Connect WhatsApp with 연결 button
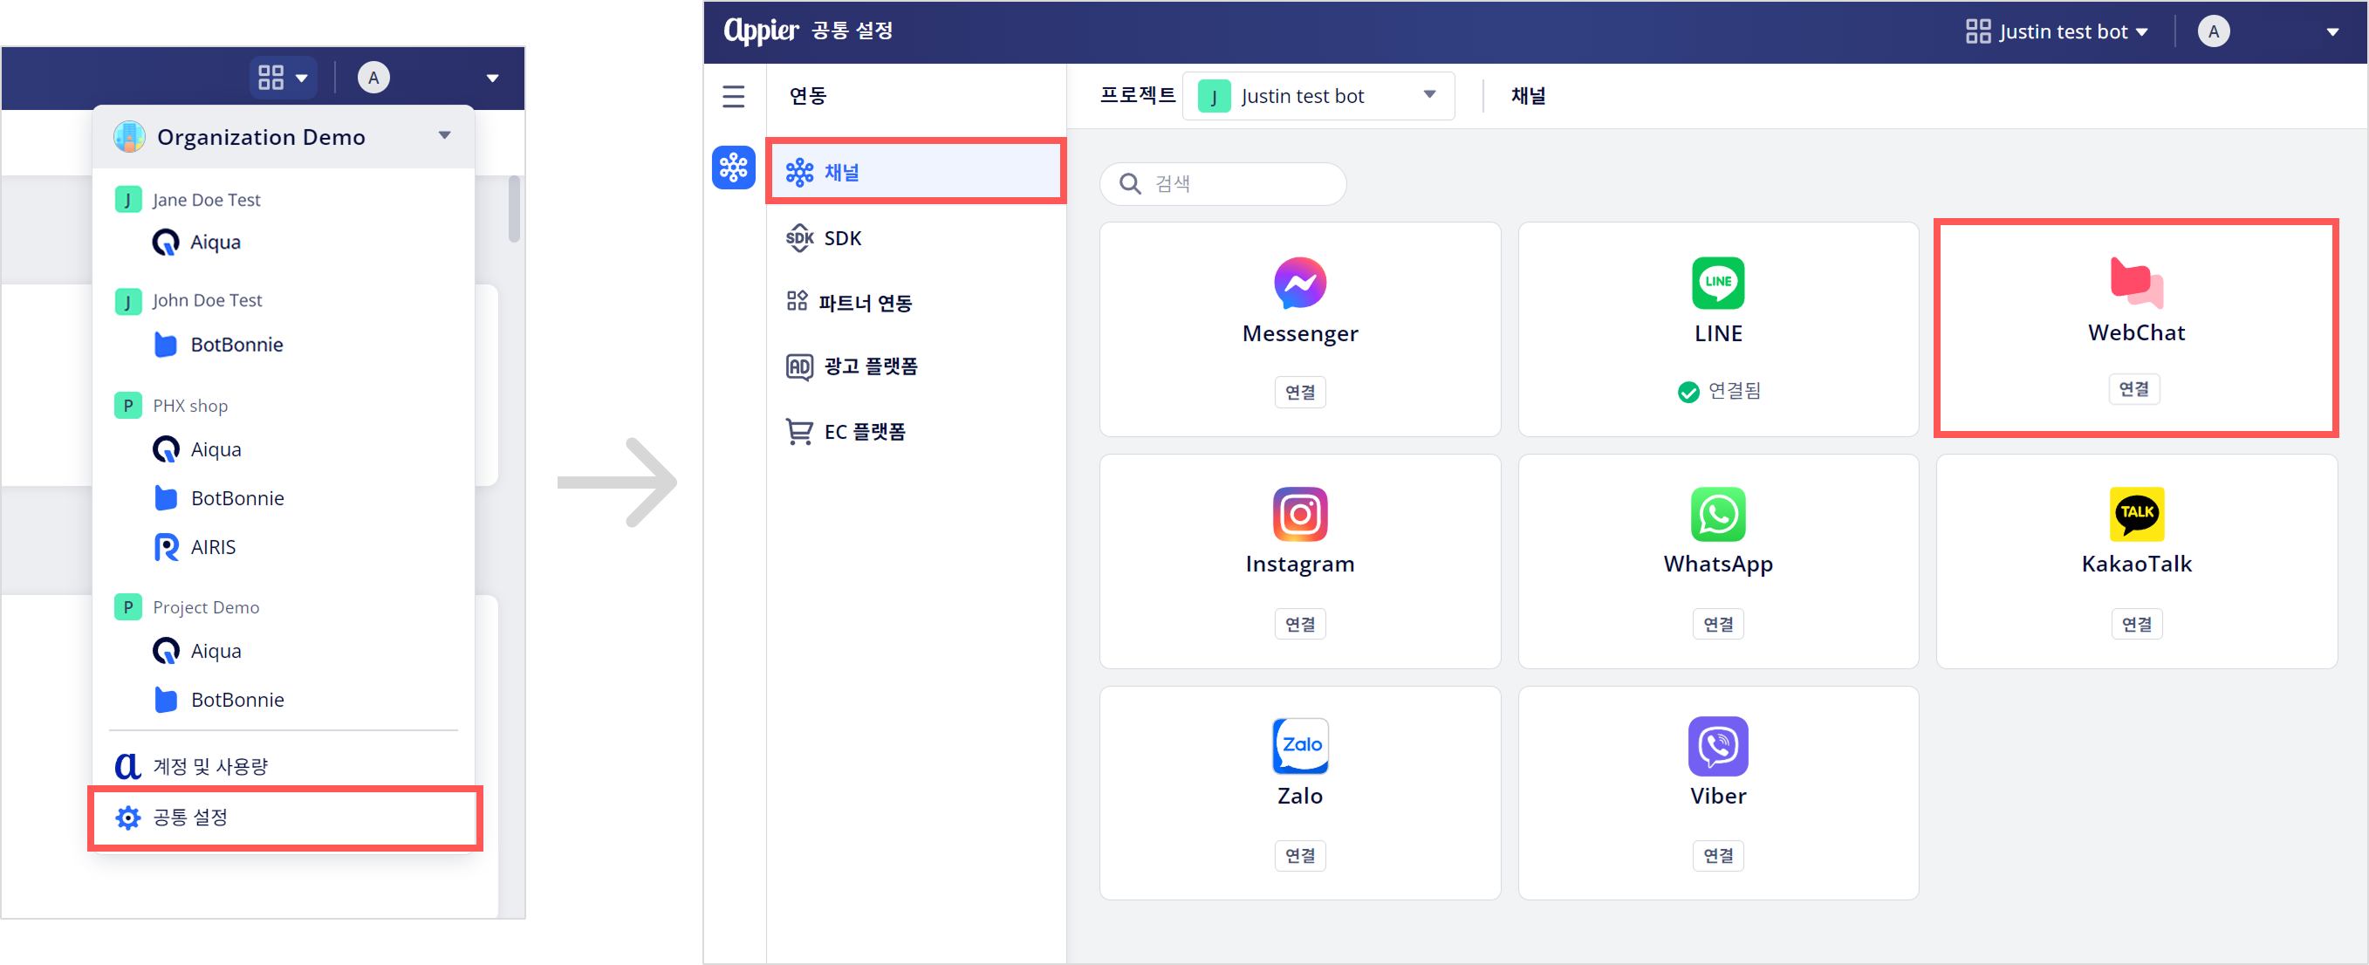Screen dimensions: 2369x965 click(1718, 624)
